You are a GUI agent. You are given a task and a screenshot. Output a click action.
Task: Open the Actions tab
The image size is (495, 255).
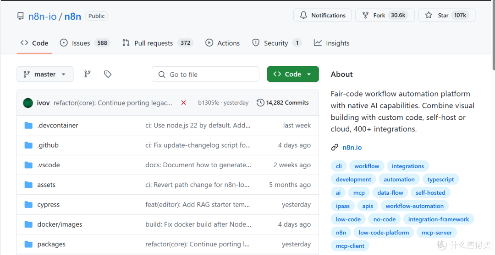[223, 43]
